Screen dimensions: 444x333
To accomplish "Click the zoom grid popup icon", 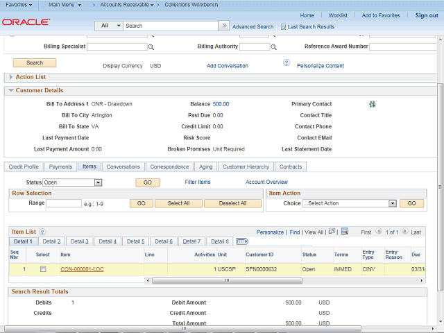I will point(332,232).
